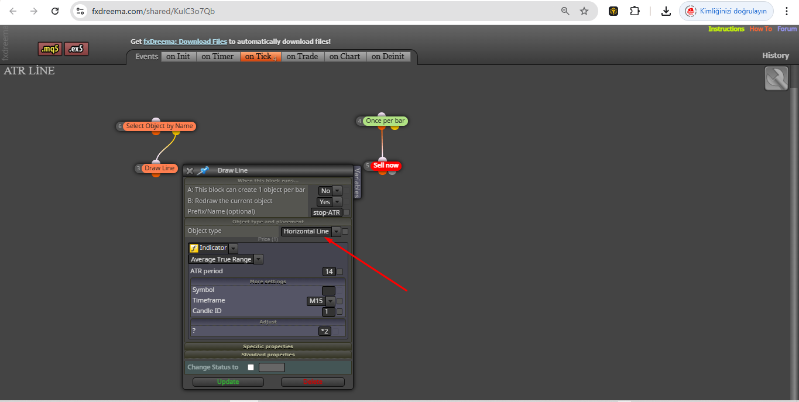The image size is (799, 402).
Task: View site information icon
Action: [81, 11]
